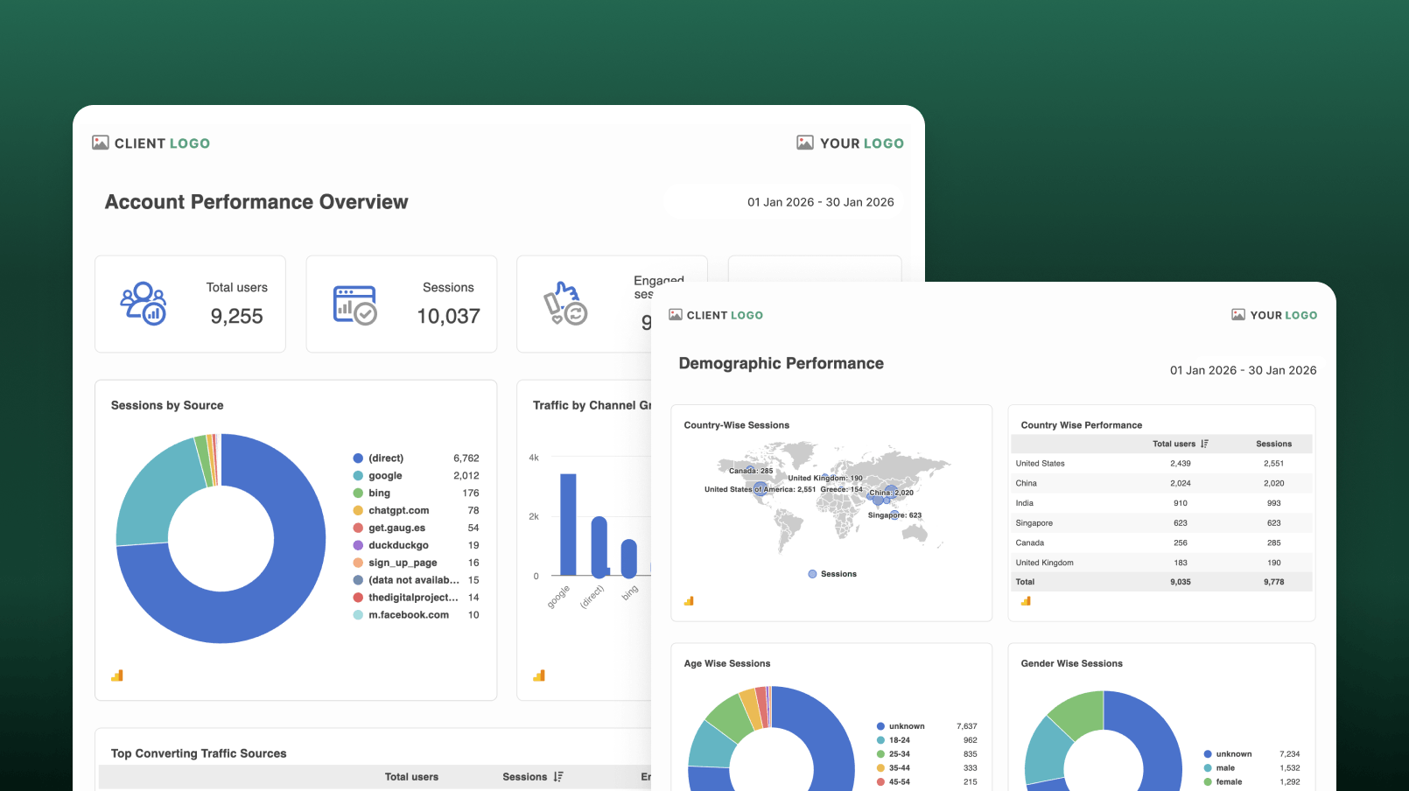1409x791 pixels.
Task: Click the Client Logo image icon in Account Performance report
Action: pyautogui.click(x=101, y=143)
